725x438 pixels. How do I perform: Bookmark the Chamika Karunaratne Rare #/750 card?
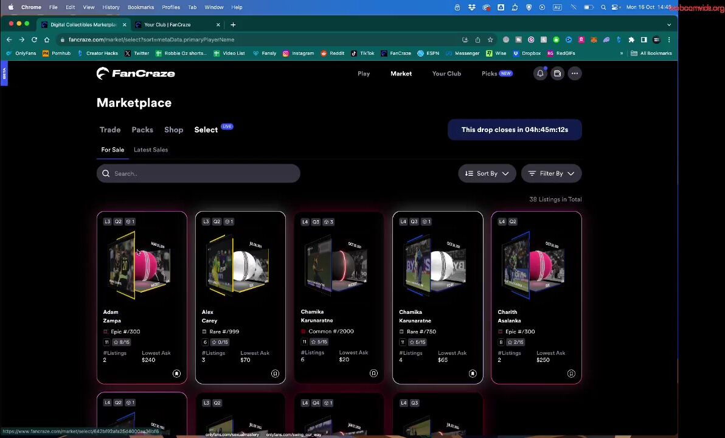pyautogui.click(x=472, y=374)
